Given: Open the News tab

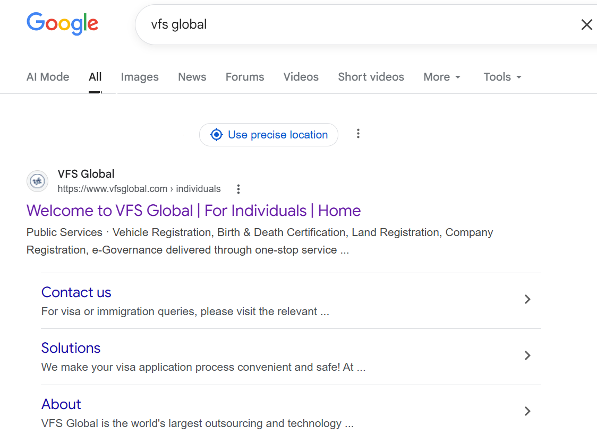Looking at the screenshot, I should [192, 77].
